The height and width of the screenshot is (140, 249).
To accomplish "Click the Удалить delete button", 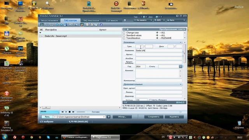I will pos(174,117).
